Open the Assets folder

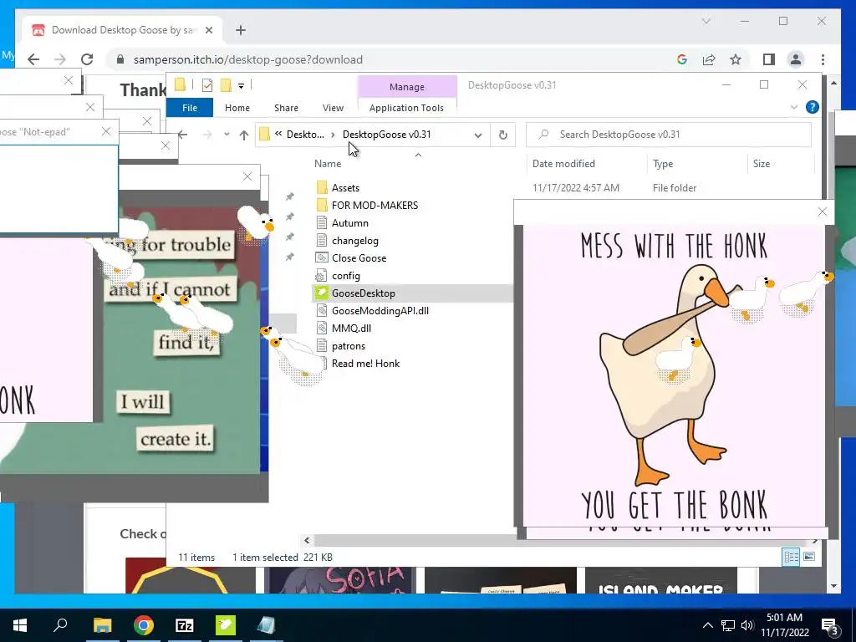point(345,188)
